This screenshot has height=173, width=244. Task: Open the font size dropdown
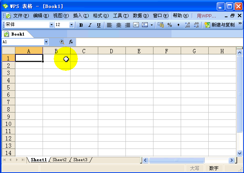71,25
